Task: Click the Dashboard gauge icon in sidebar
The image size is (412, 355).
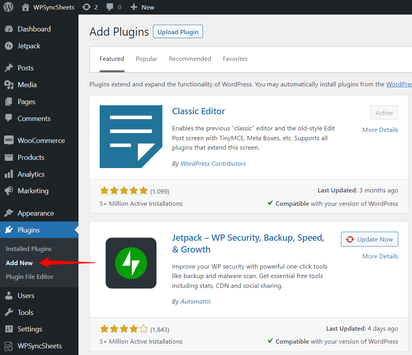Action: point(9,29)
